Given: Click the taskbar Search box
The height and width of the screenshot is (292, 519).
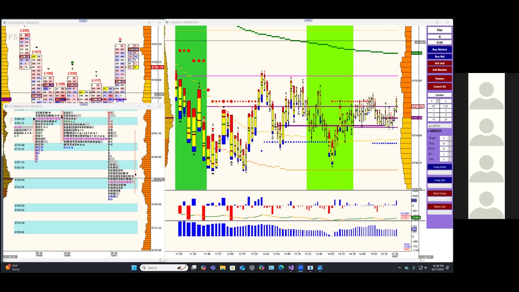Looking at the screenshot, I should 163,268.
